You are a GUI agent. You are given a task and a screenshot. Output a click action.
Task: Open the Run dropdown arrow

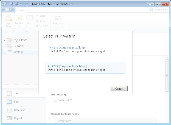tap(30, 26)
